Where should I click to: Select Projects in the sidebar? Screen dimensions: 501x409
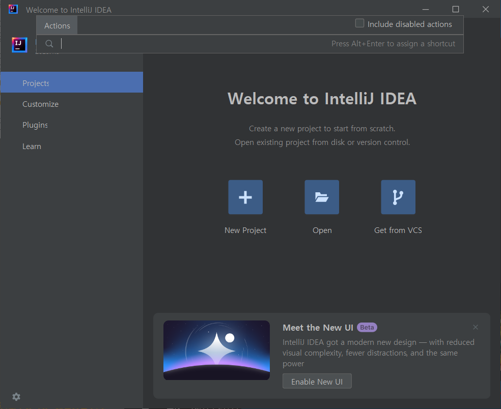point(72,82)
